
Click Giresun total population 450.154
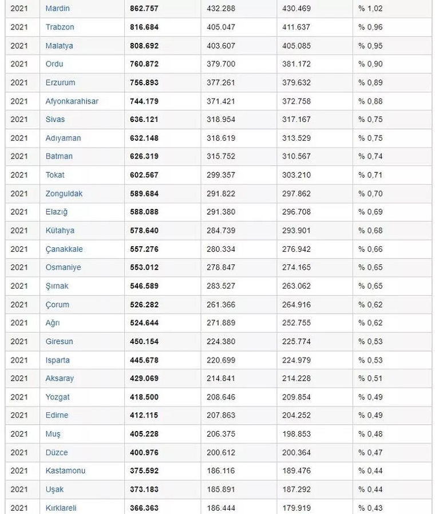click(144, 342)
